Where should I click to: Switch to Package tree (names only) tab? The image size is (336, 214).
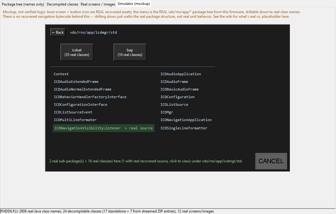tap(23, 4)
